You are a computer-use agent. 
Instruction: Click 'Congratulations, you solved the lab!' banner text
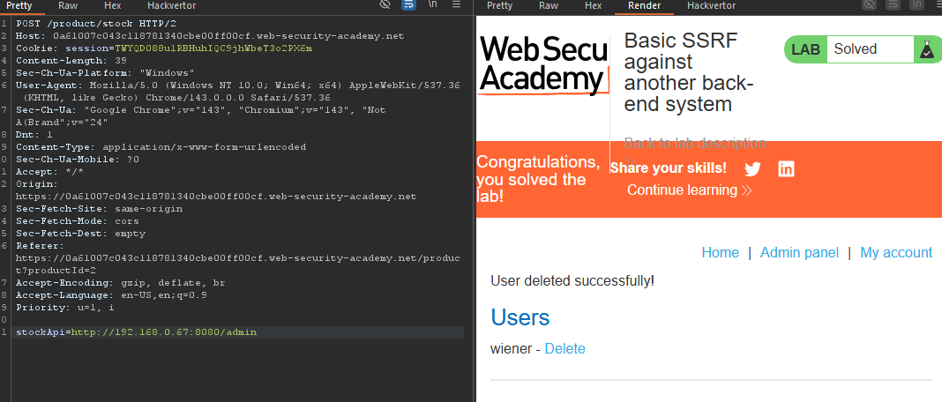pos(538,179)
